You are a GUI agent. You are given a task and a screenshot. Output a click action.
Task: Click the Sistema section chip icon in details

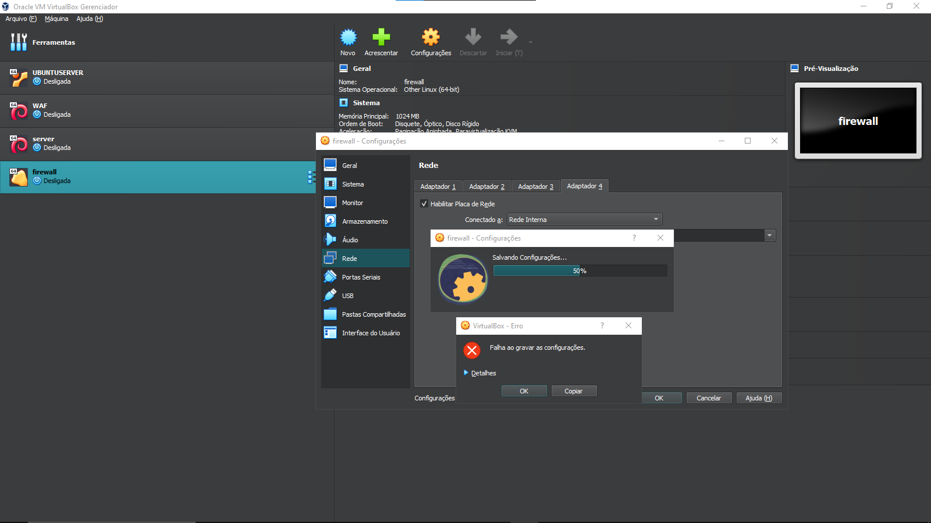pyautogui.click(x=344, y=102)
